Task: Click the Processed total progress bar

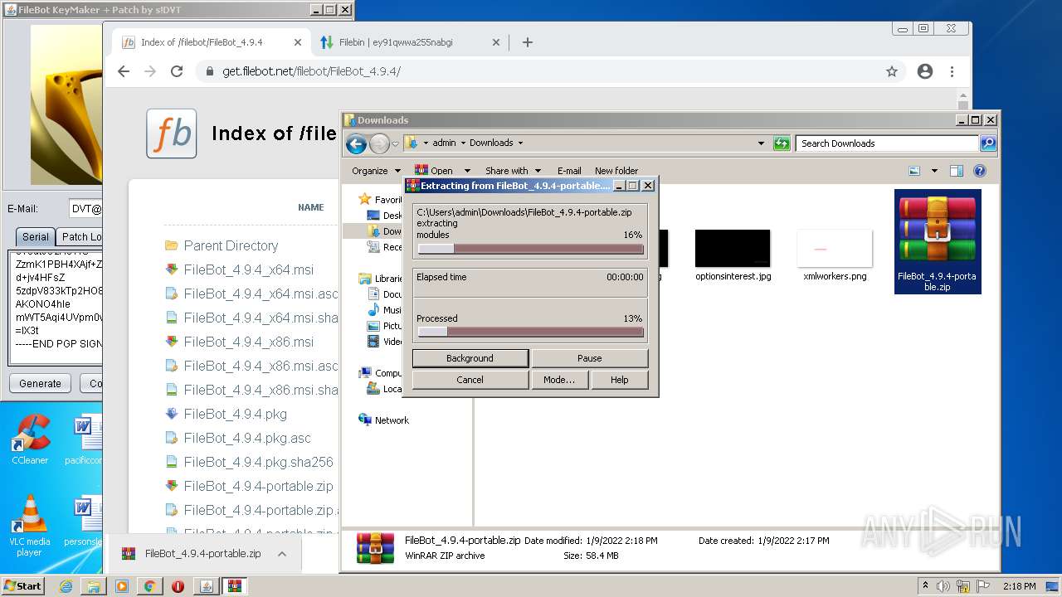Action: (530, 332)
